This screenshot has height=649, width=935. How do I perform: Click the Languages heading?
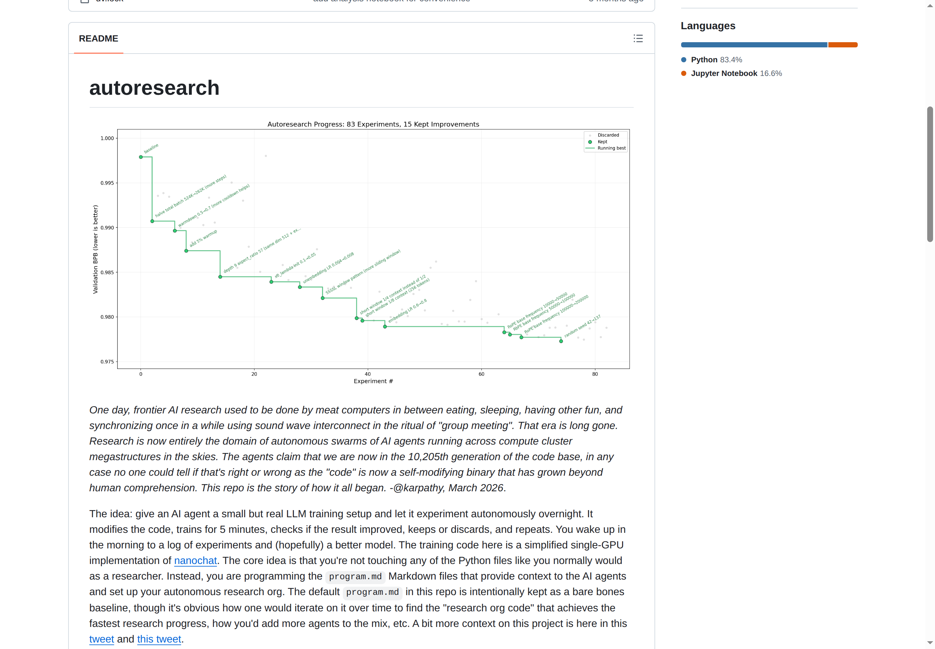click(708, 26)
